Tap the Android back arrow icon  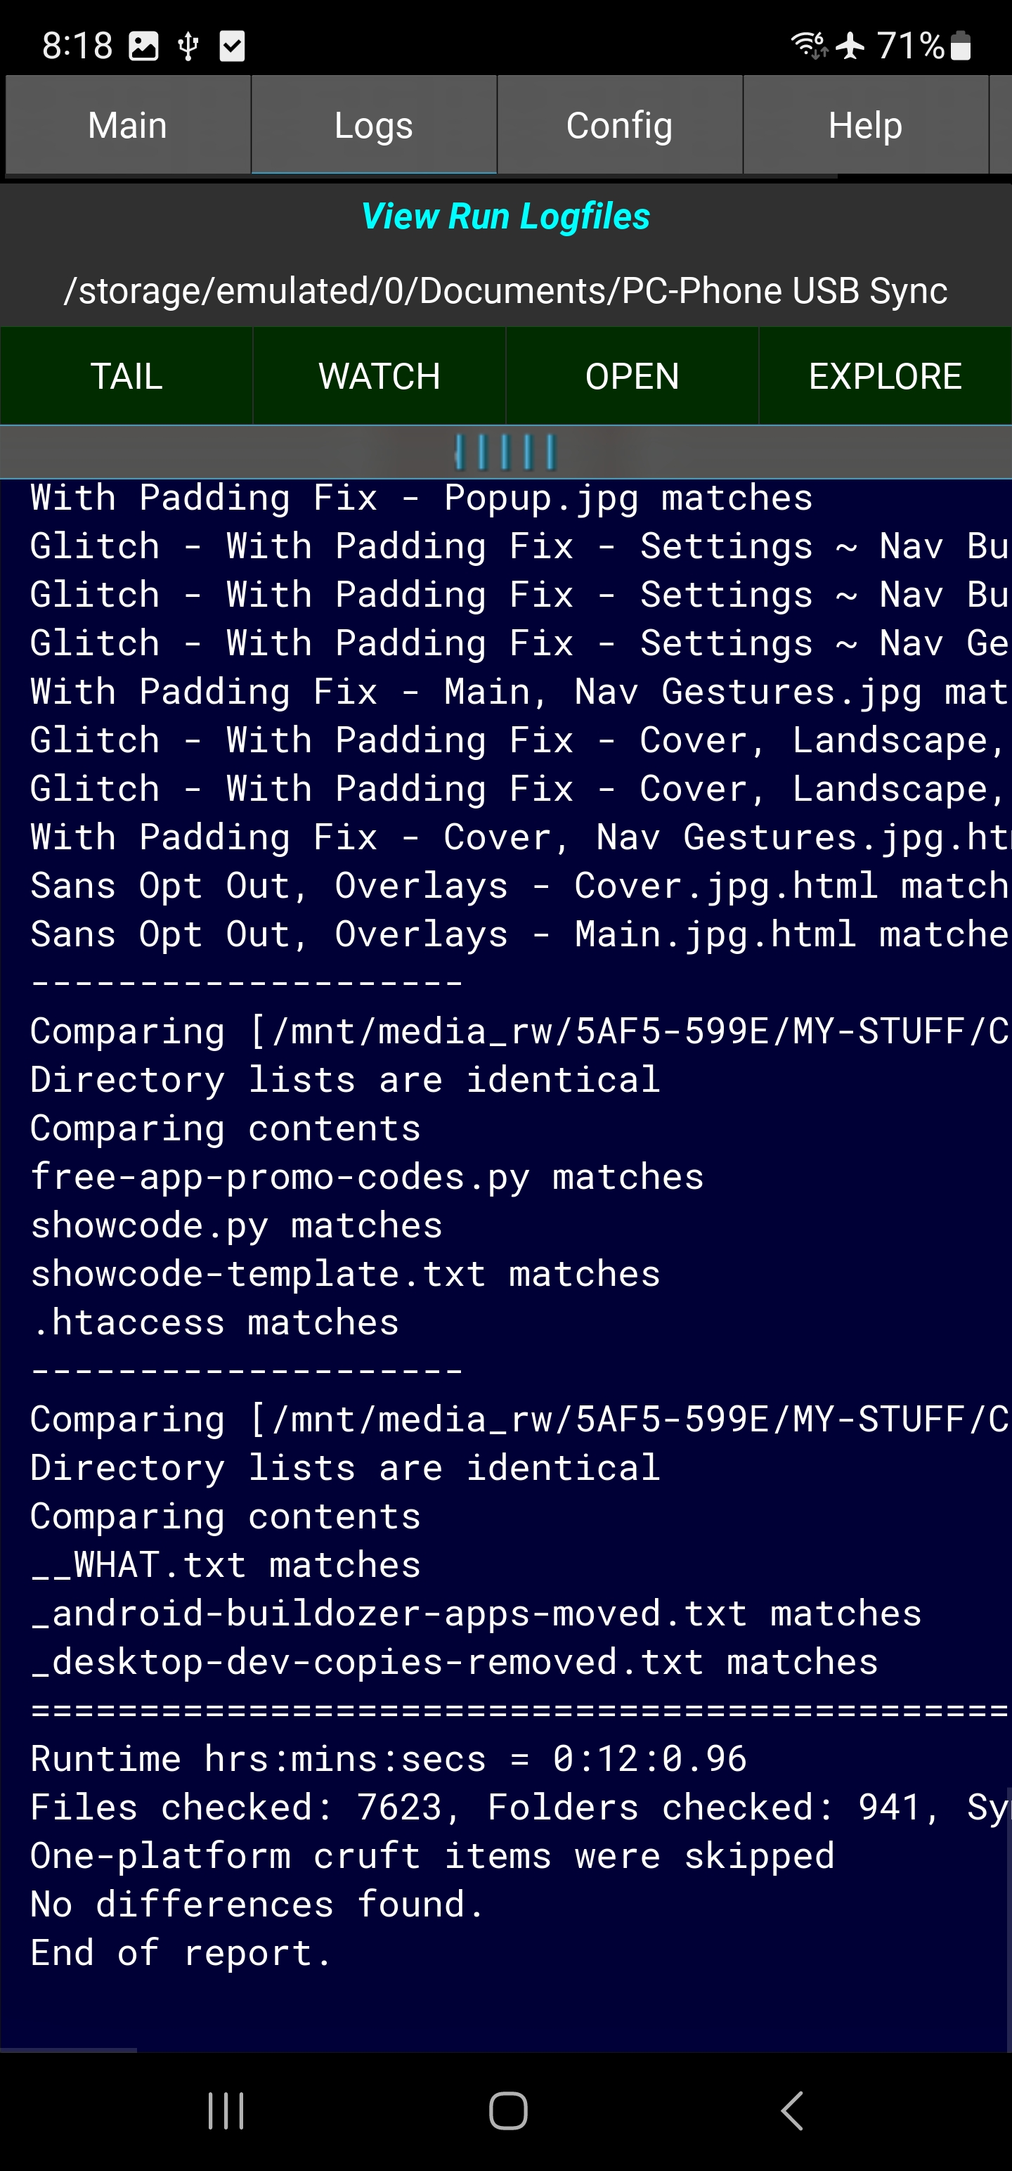791,2111
